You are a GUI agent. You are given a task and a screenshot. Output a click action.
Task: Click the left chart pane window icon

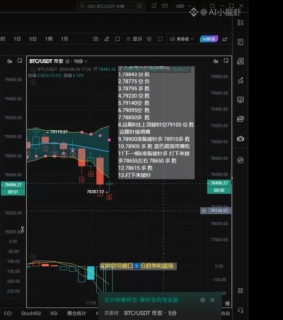tap(20, 61)
